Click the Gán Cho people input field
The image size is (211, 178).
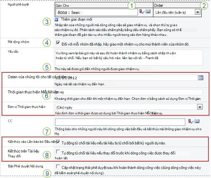tap(96, 12)
